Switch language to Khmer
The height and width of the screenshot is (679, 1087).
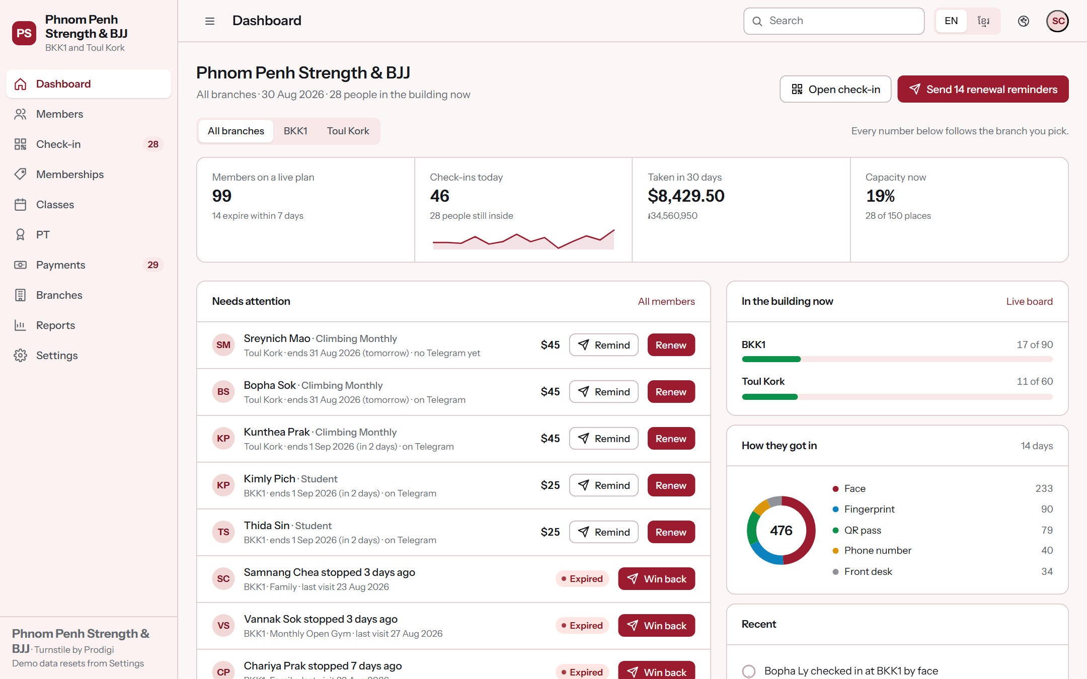983,21
